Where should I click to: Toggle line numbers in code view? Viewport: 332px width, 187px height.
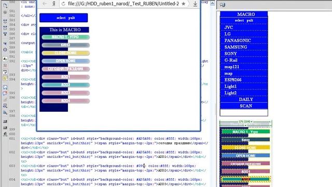[x=5, y=59]
